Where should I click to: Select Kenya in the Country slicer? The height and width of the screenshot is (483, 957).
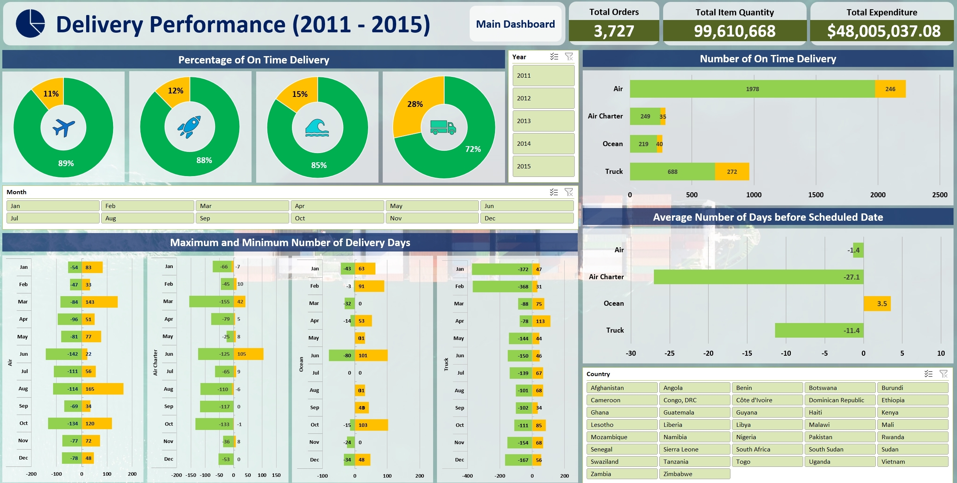[x=913, y=412]
